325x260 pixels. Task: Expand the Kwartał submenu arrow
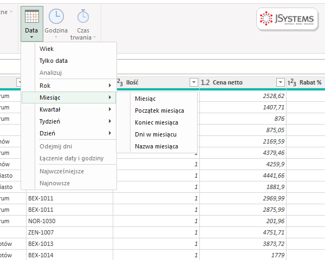click(110, 109)
